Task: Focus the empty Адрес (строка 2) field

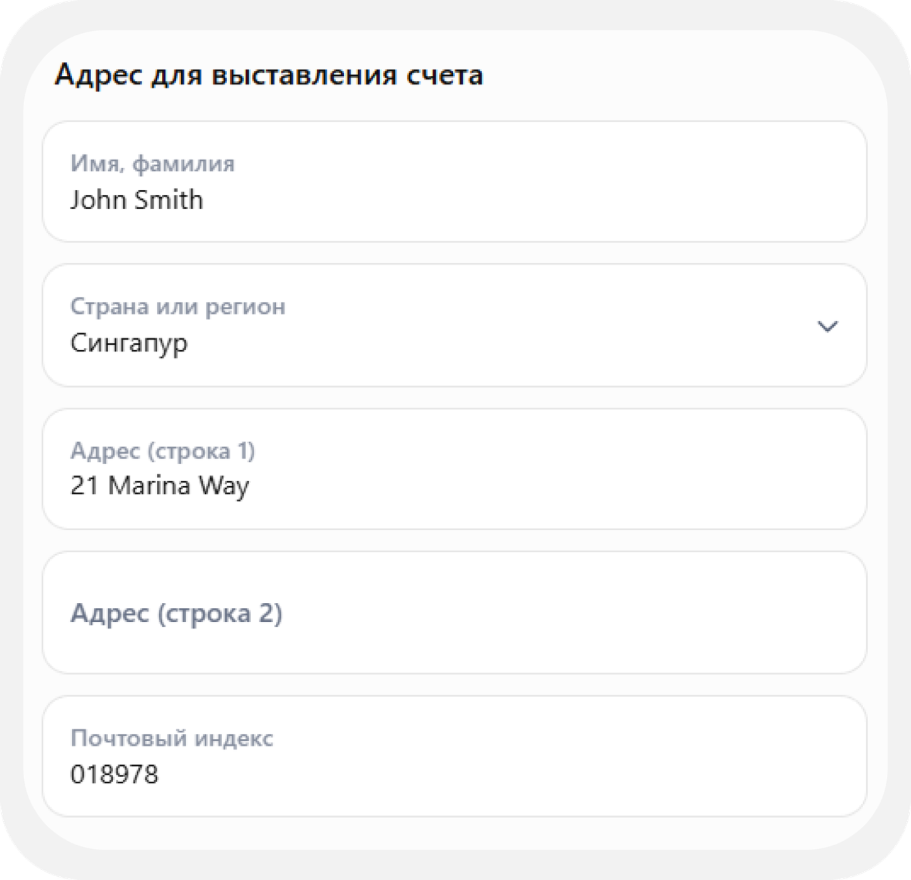Action: point(454,612)
